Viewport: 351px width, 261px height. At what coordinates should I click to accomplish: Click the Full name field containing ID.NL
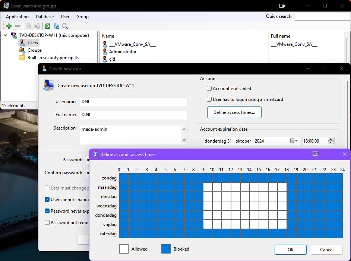[133, 115]
